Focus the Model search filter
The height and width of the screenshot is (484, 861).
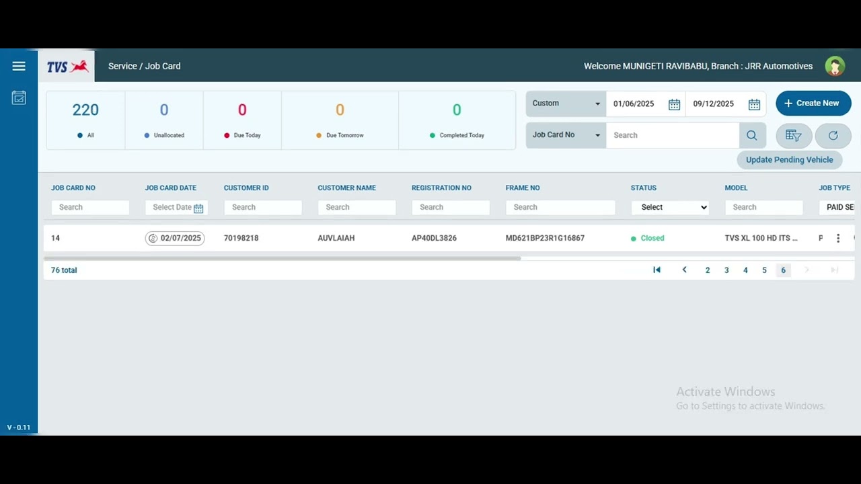[x=764, y=207]
